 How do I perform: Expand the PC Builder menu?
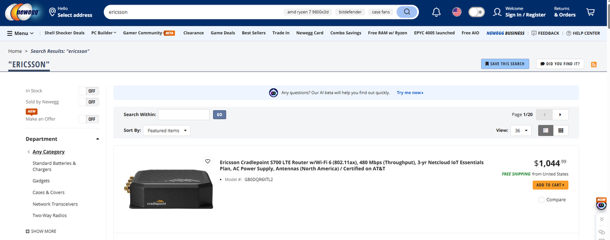click(104, 33)
